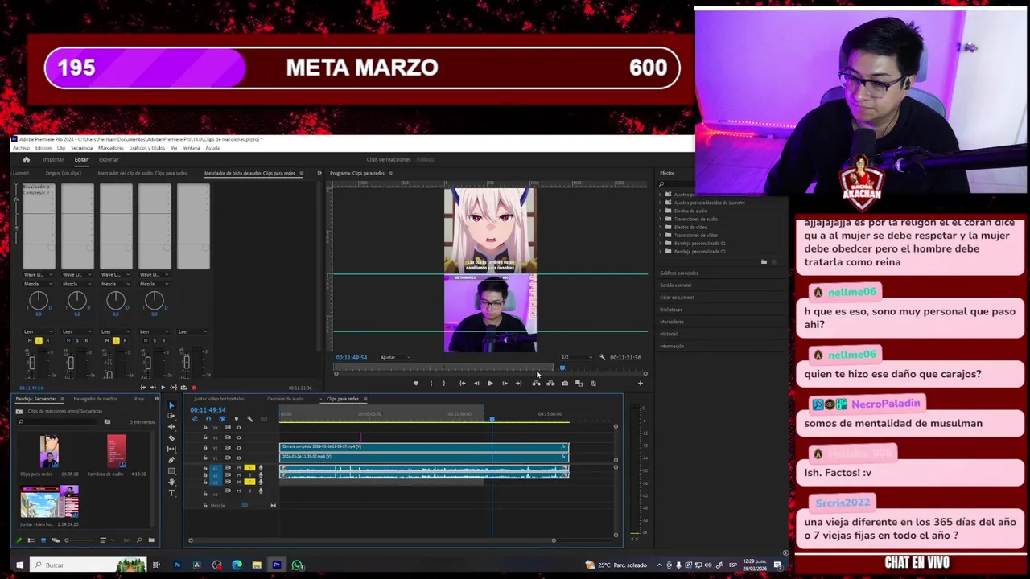This screenshot has width=1030, height=579.
Task: Open first channel Leer automation mode dropdown
Action: point(39,331)
